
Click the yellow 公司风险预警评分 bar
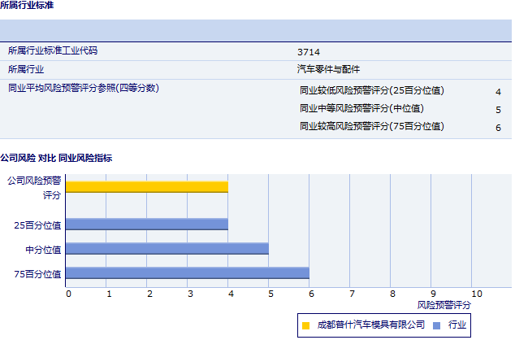147,187
